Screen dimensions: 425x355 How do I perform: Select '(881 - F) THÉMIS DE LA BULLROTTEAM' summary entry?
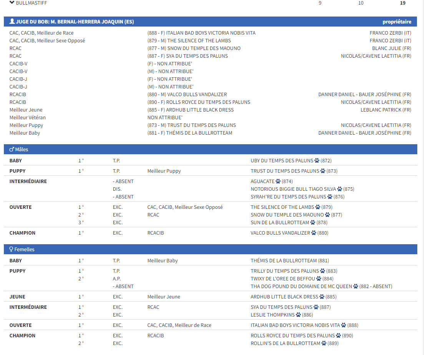(x=190, y=133)
